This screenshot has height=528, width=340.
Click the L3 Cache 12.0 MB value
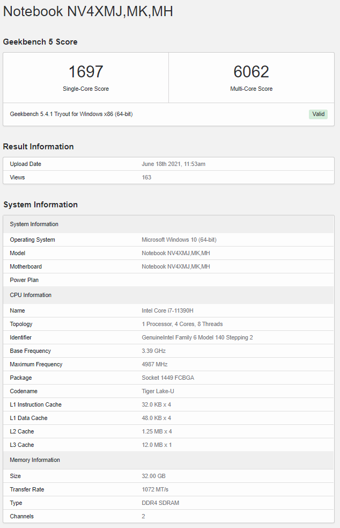[x=157, y=445]
